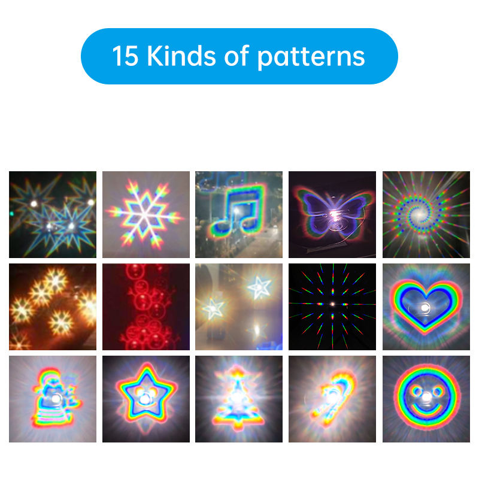This screenshot has width=479, height=479.
Task: Open the rainbow snowflake pattern image
Action: (146, 214)
